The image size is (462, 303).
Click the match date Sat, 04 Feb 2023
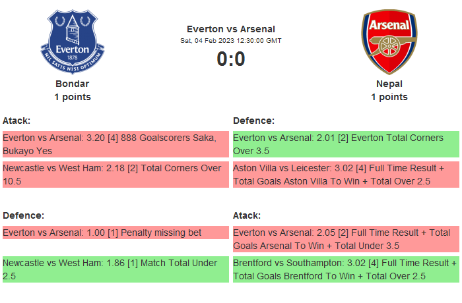pyautogui.click(x=231, y=41)
